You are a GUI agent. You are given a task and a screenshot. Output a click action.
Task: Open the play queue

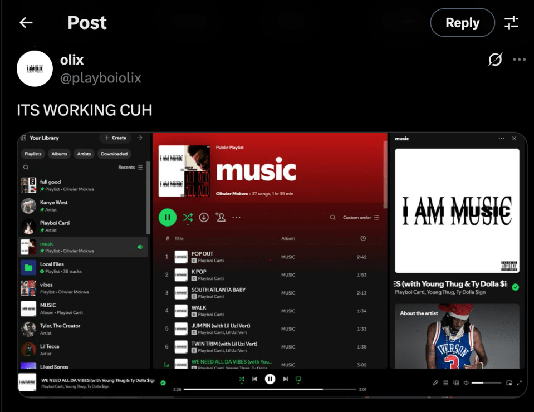(445, 383)
